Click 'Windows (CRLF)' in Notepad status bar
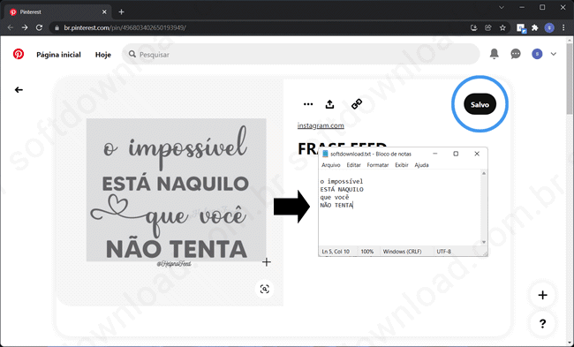Viewport: 574px width, 347px height. point(402,252)
